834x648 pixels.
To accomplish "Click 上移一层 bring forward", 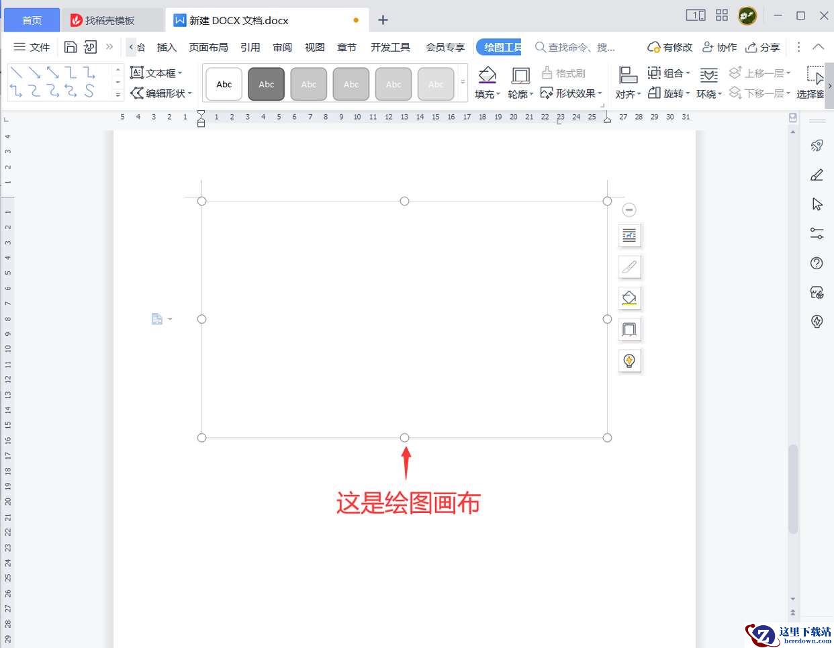I will click(759, 73).
